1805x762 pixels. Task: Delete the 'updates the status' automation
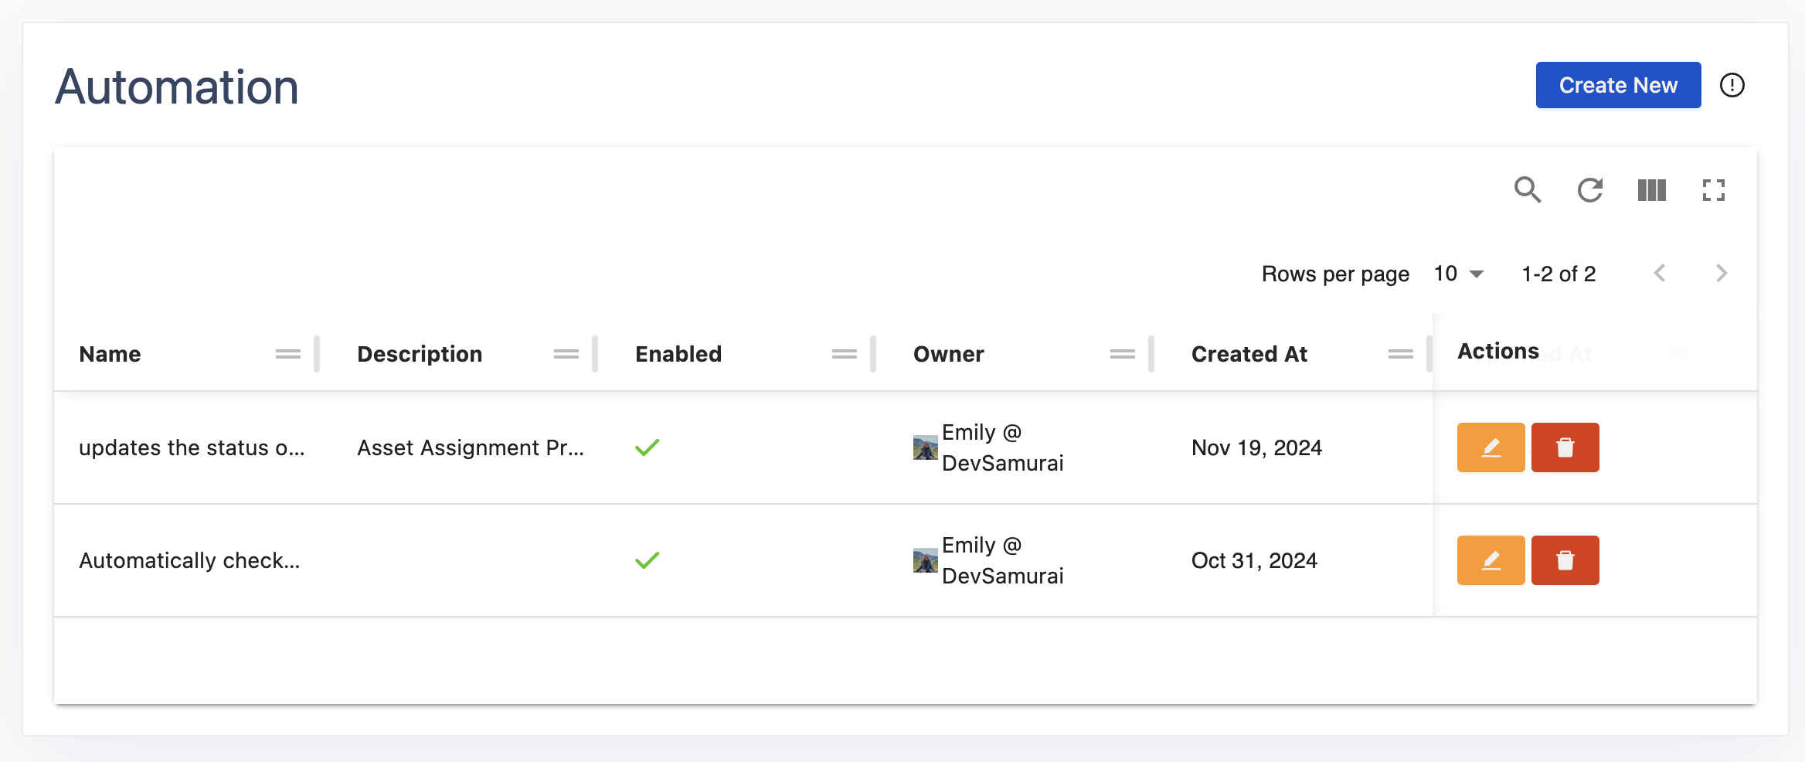(x=1565, y=447)
